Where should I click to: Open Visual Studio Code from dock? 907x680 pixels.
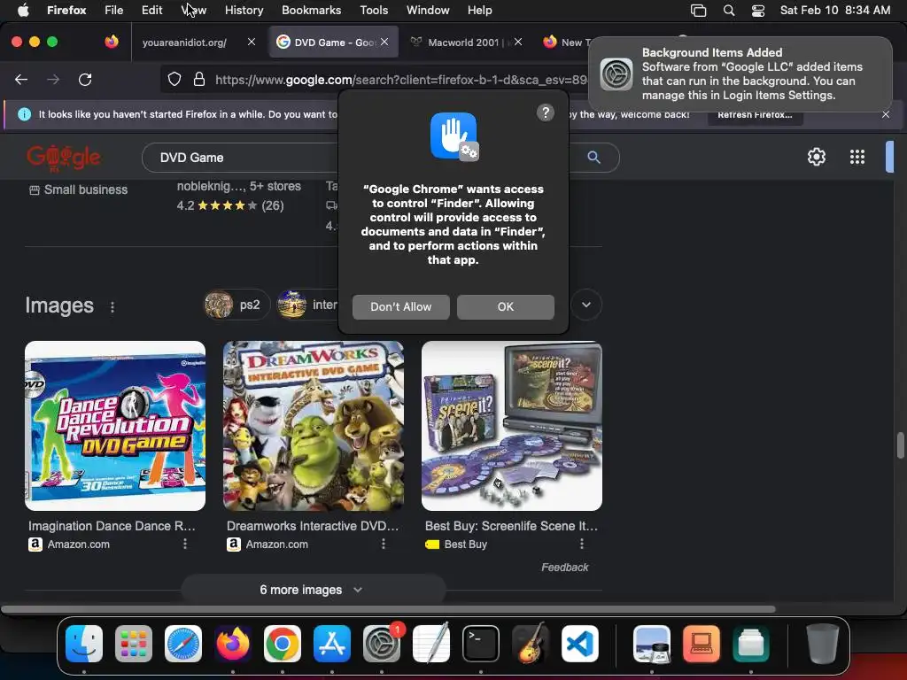[579, 644]
